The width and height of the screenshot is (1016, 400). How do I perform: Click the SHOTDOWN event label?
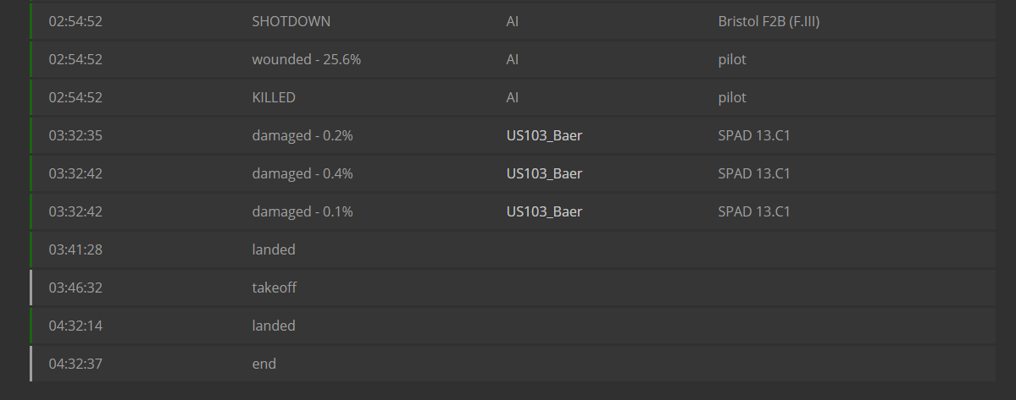(x=291, y=21)
